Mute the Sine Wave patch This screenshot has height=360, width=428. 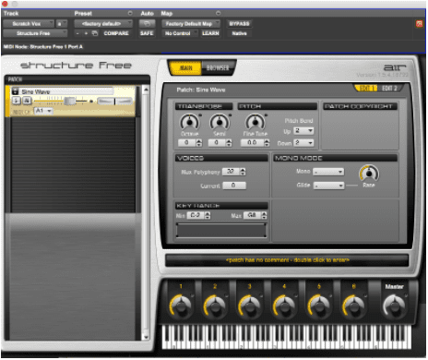tap(27, 101)
